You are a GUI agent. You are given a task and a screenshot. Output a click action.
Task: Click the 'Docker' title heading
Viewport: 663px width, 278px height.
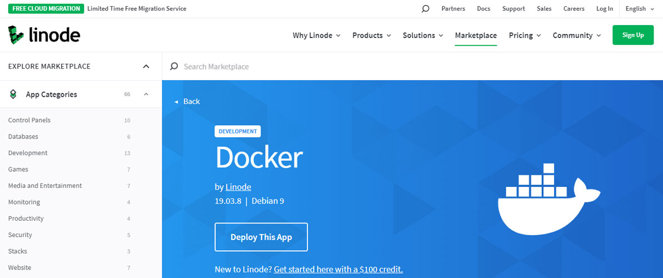pos(259,158)
